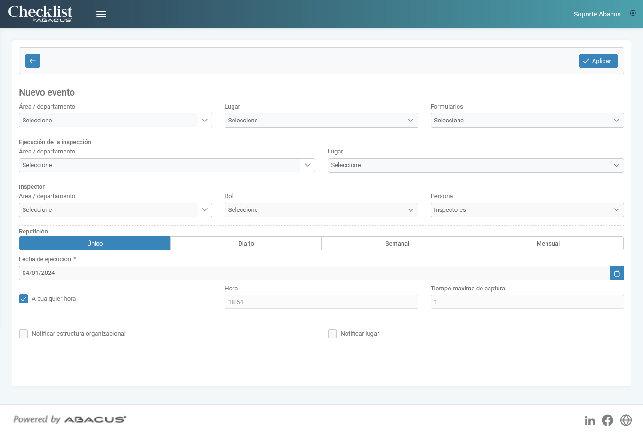The width and height of the screenshot is (643, 434).
Task: Select the Único repetition tab
Action: coord(95,243)
